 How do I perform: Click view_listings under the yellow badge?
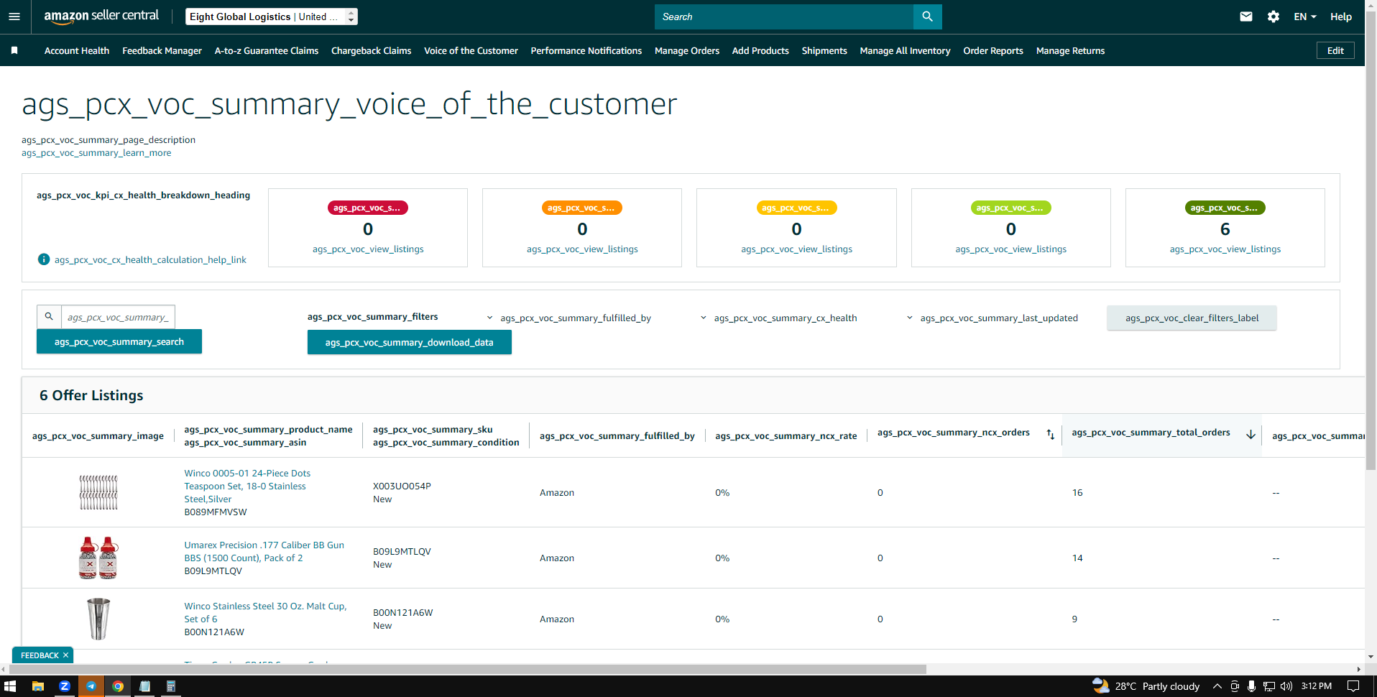[796, 249]
